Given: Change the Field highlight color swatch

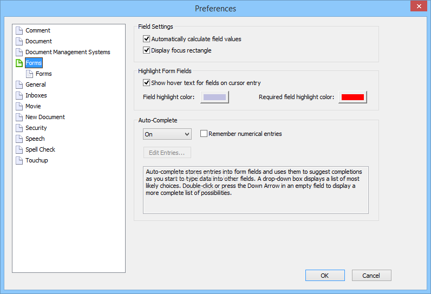Looking at the screenshot, I should (x=214, y=97).
